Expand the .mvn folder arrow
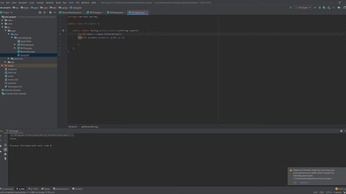The image size is (346, 194). tap(2, 24)
